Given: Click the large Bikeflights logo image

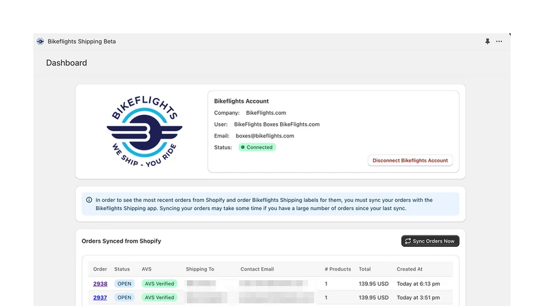Looking at the screenshot, I should [x=144, y=131].
